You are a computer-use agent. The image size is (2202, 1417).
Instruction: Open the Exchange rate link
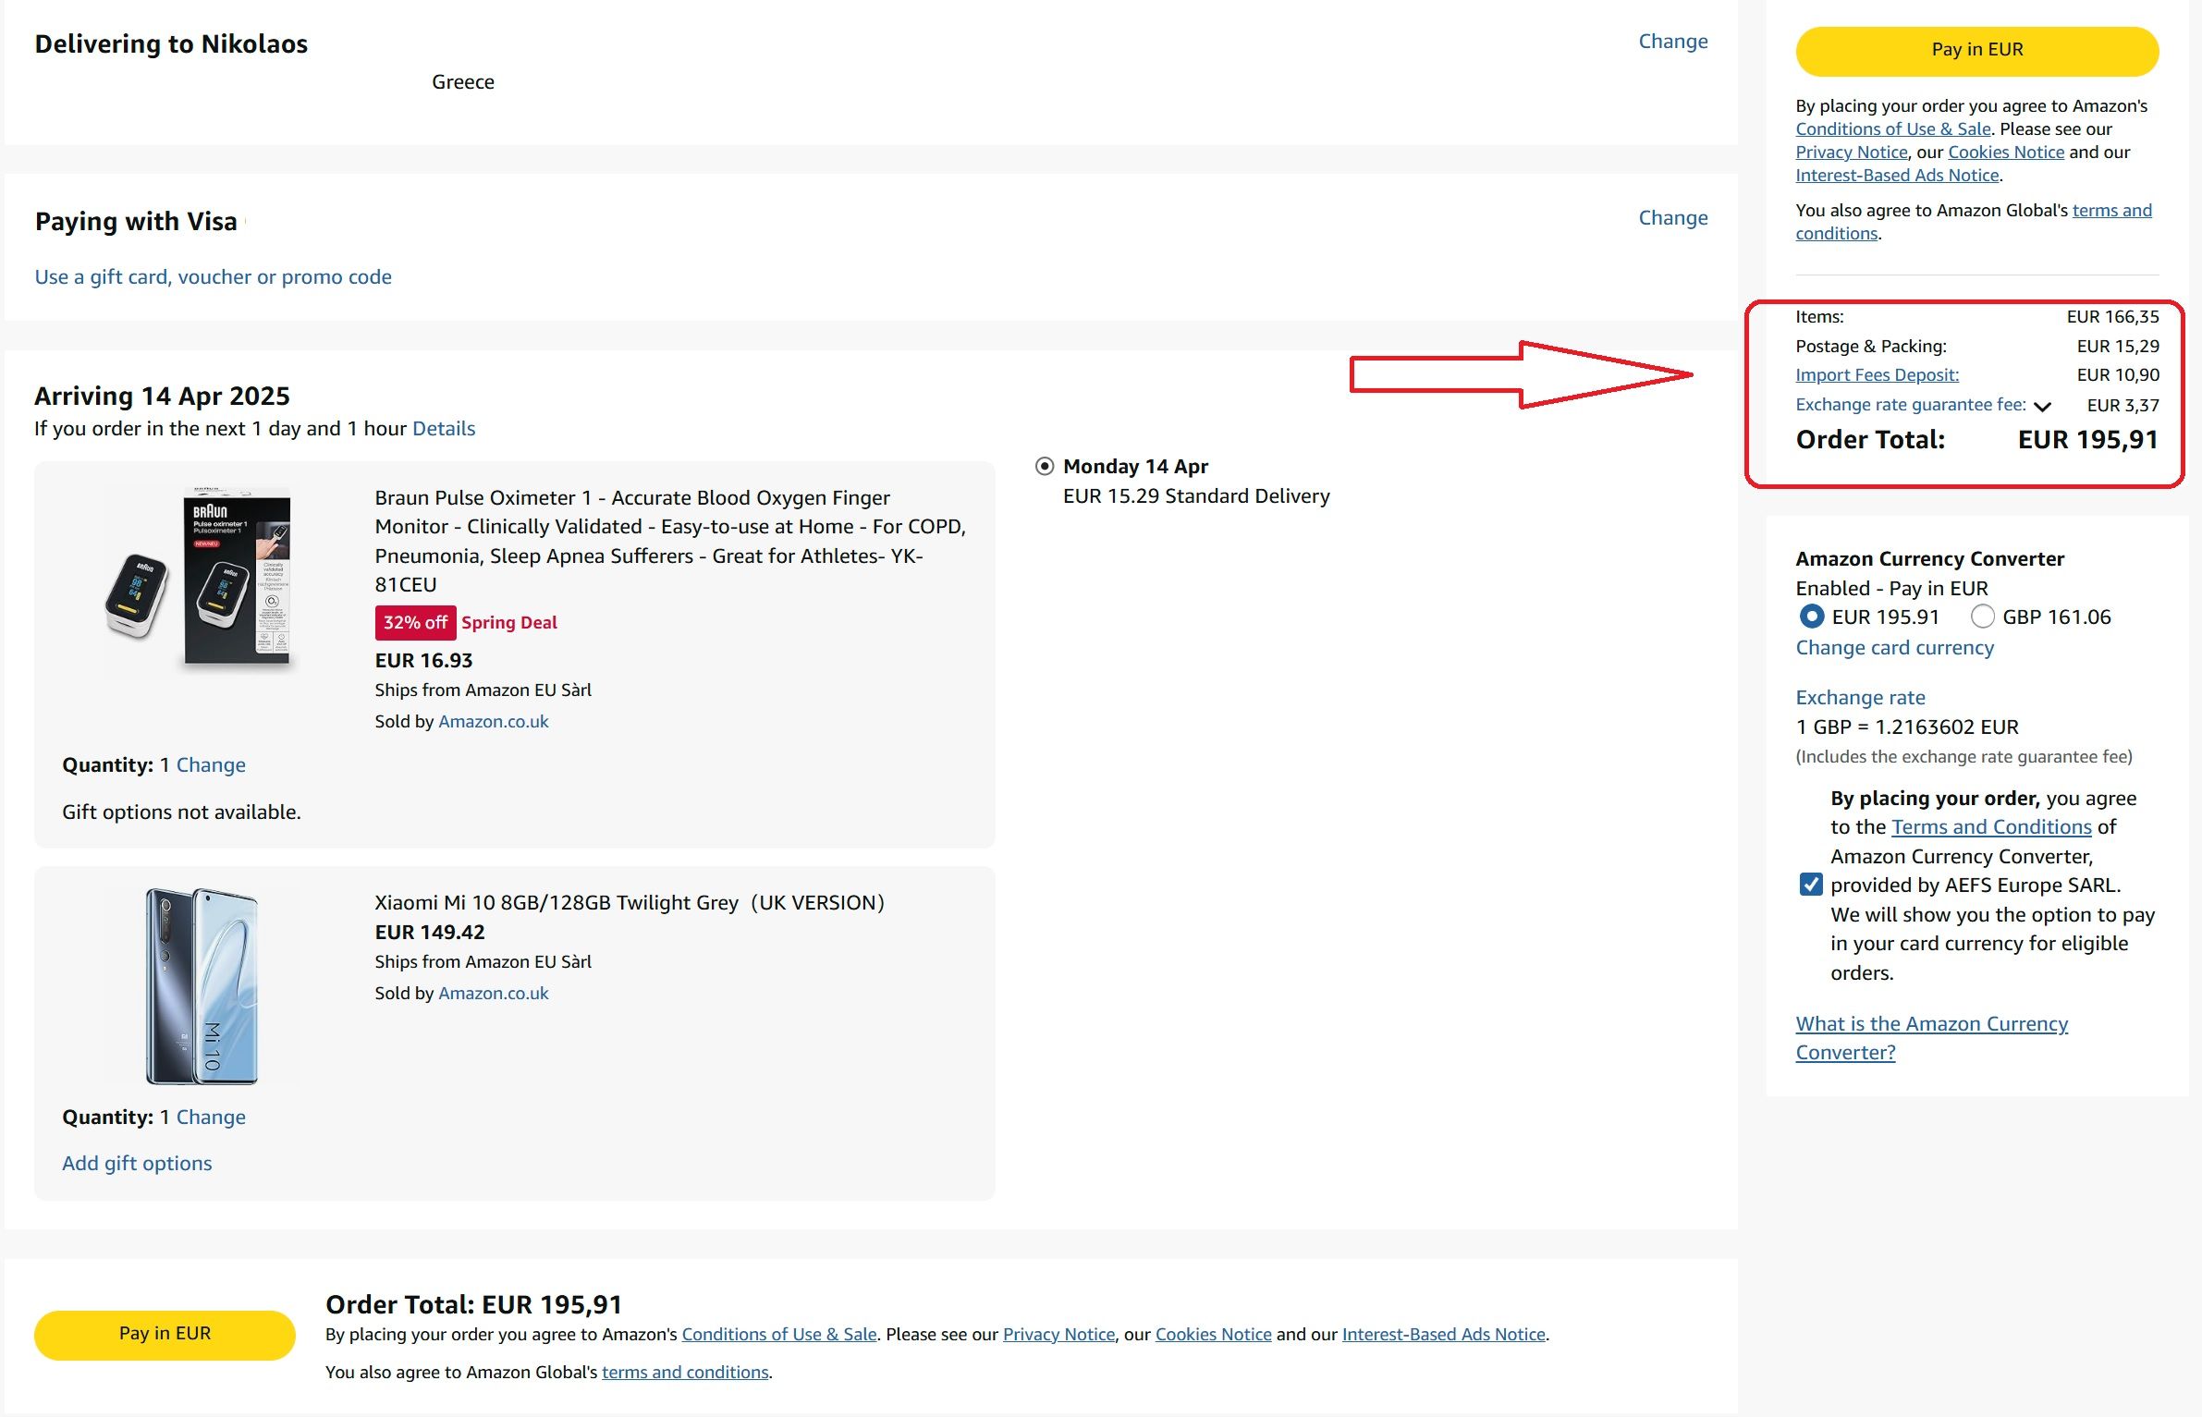(1860, 698)
